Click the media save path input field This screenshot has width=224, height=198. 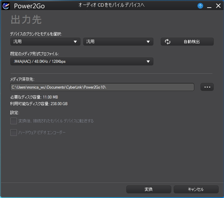point(102,87)
